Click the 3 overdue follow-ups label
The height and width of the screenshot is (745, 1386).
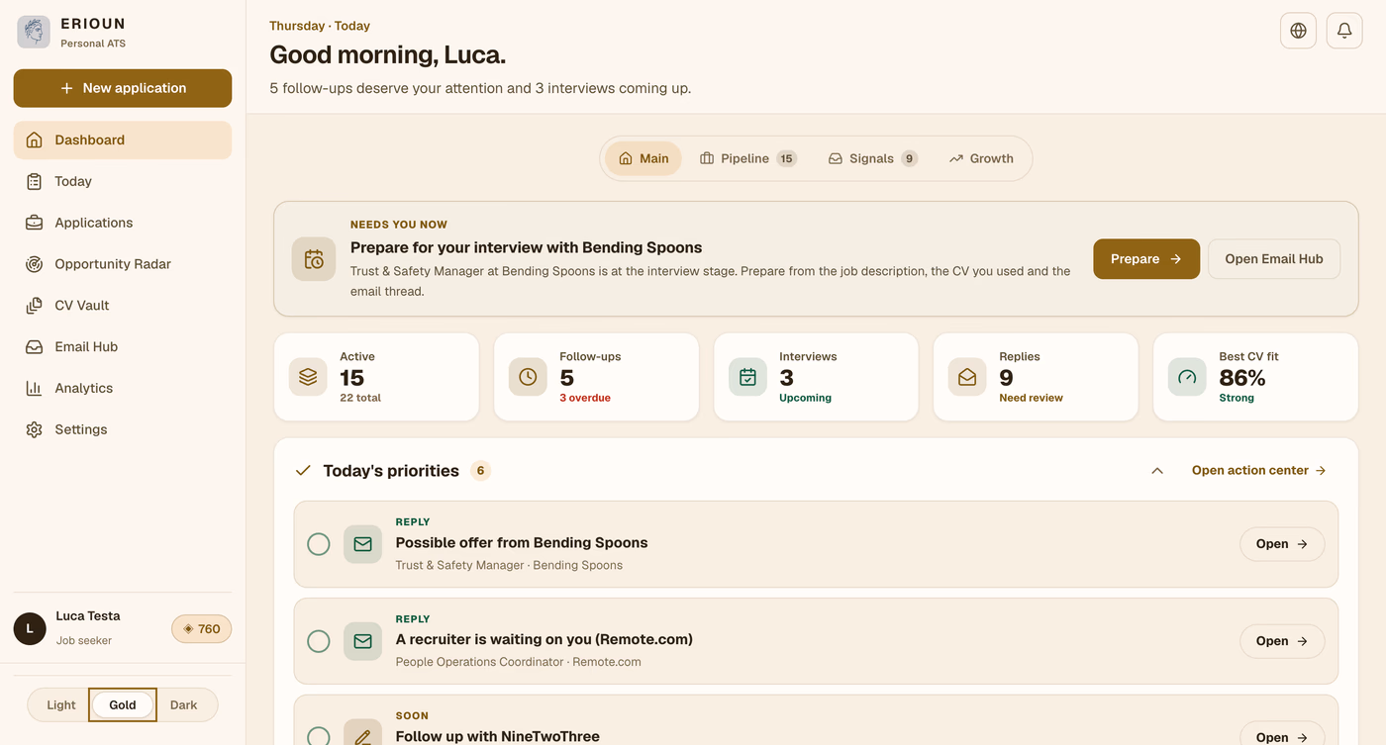click(585, 398)
